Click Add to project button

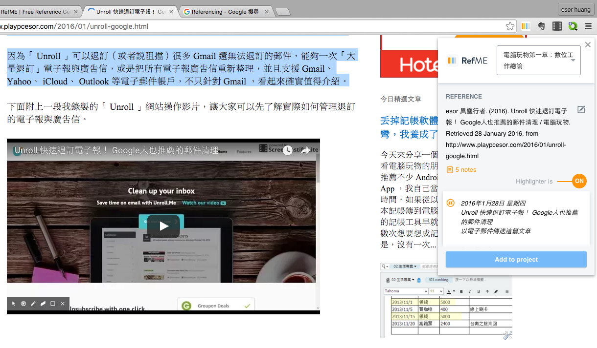(516, 260)
